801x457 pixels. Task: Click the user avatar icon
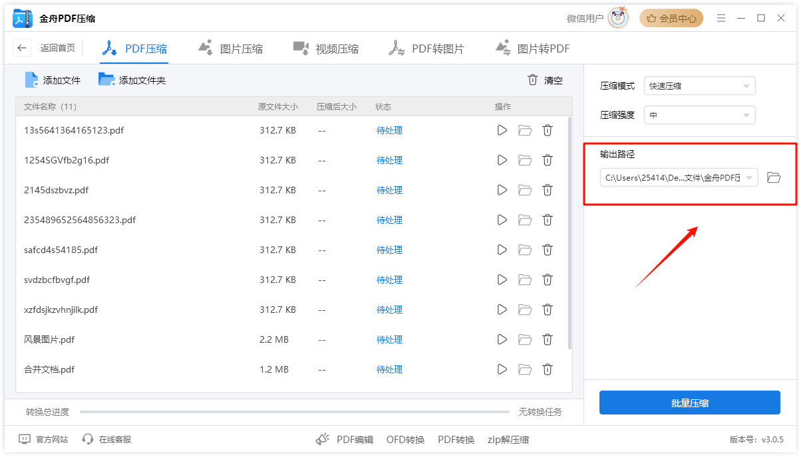pos(619,18)
